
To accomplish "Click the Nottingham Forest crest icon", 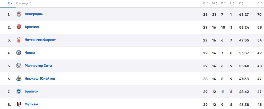I will [19, 40].
